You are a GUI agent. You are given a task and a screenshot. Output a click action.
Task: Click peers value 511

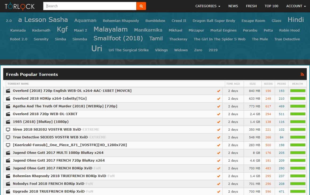(x=281, y=114)
